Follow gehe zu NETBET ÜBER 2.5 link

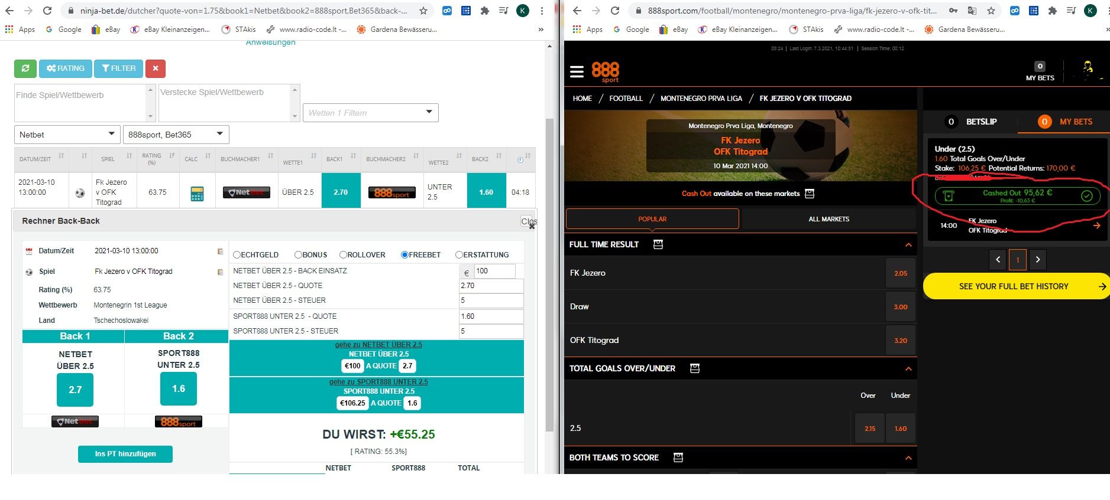coord(378,345)
